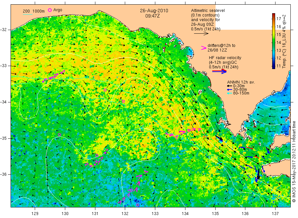Click the 'drifters@12h to' legend text
Viewport: 298px width, 218px height.
[x=222, y=46]
